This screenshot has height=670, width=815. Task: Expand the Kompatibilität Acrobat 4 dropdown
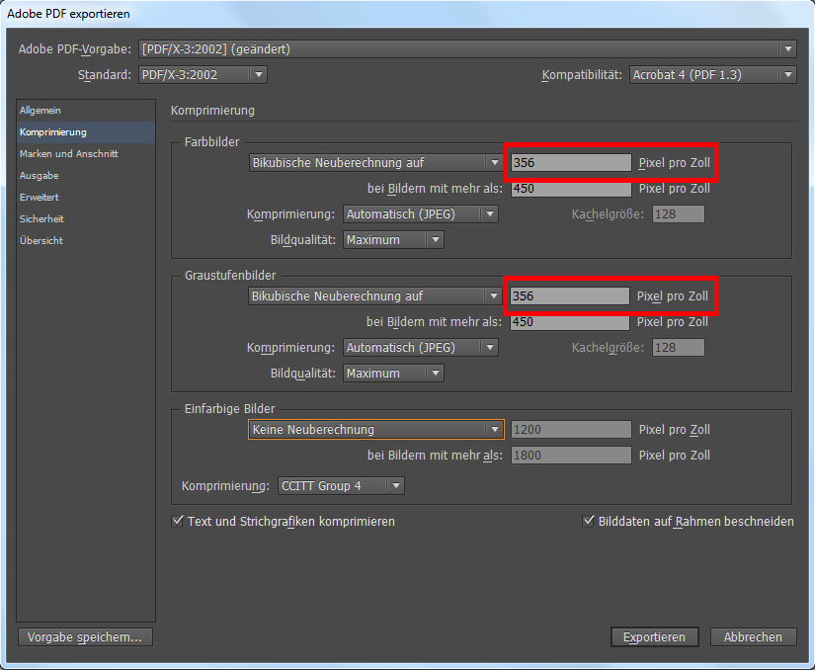[x=712, y=75]
